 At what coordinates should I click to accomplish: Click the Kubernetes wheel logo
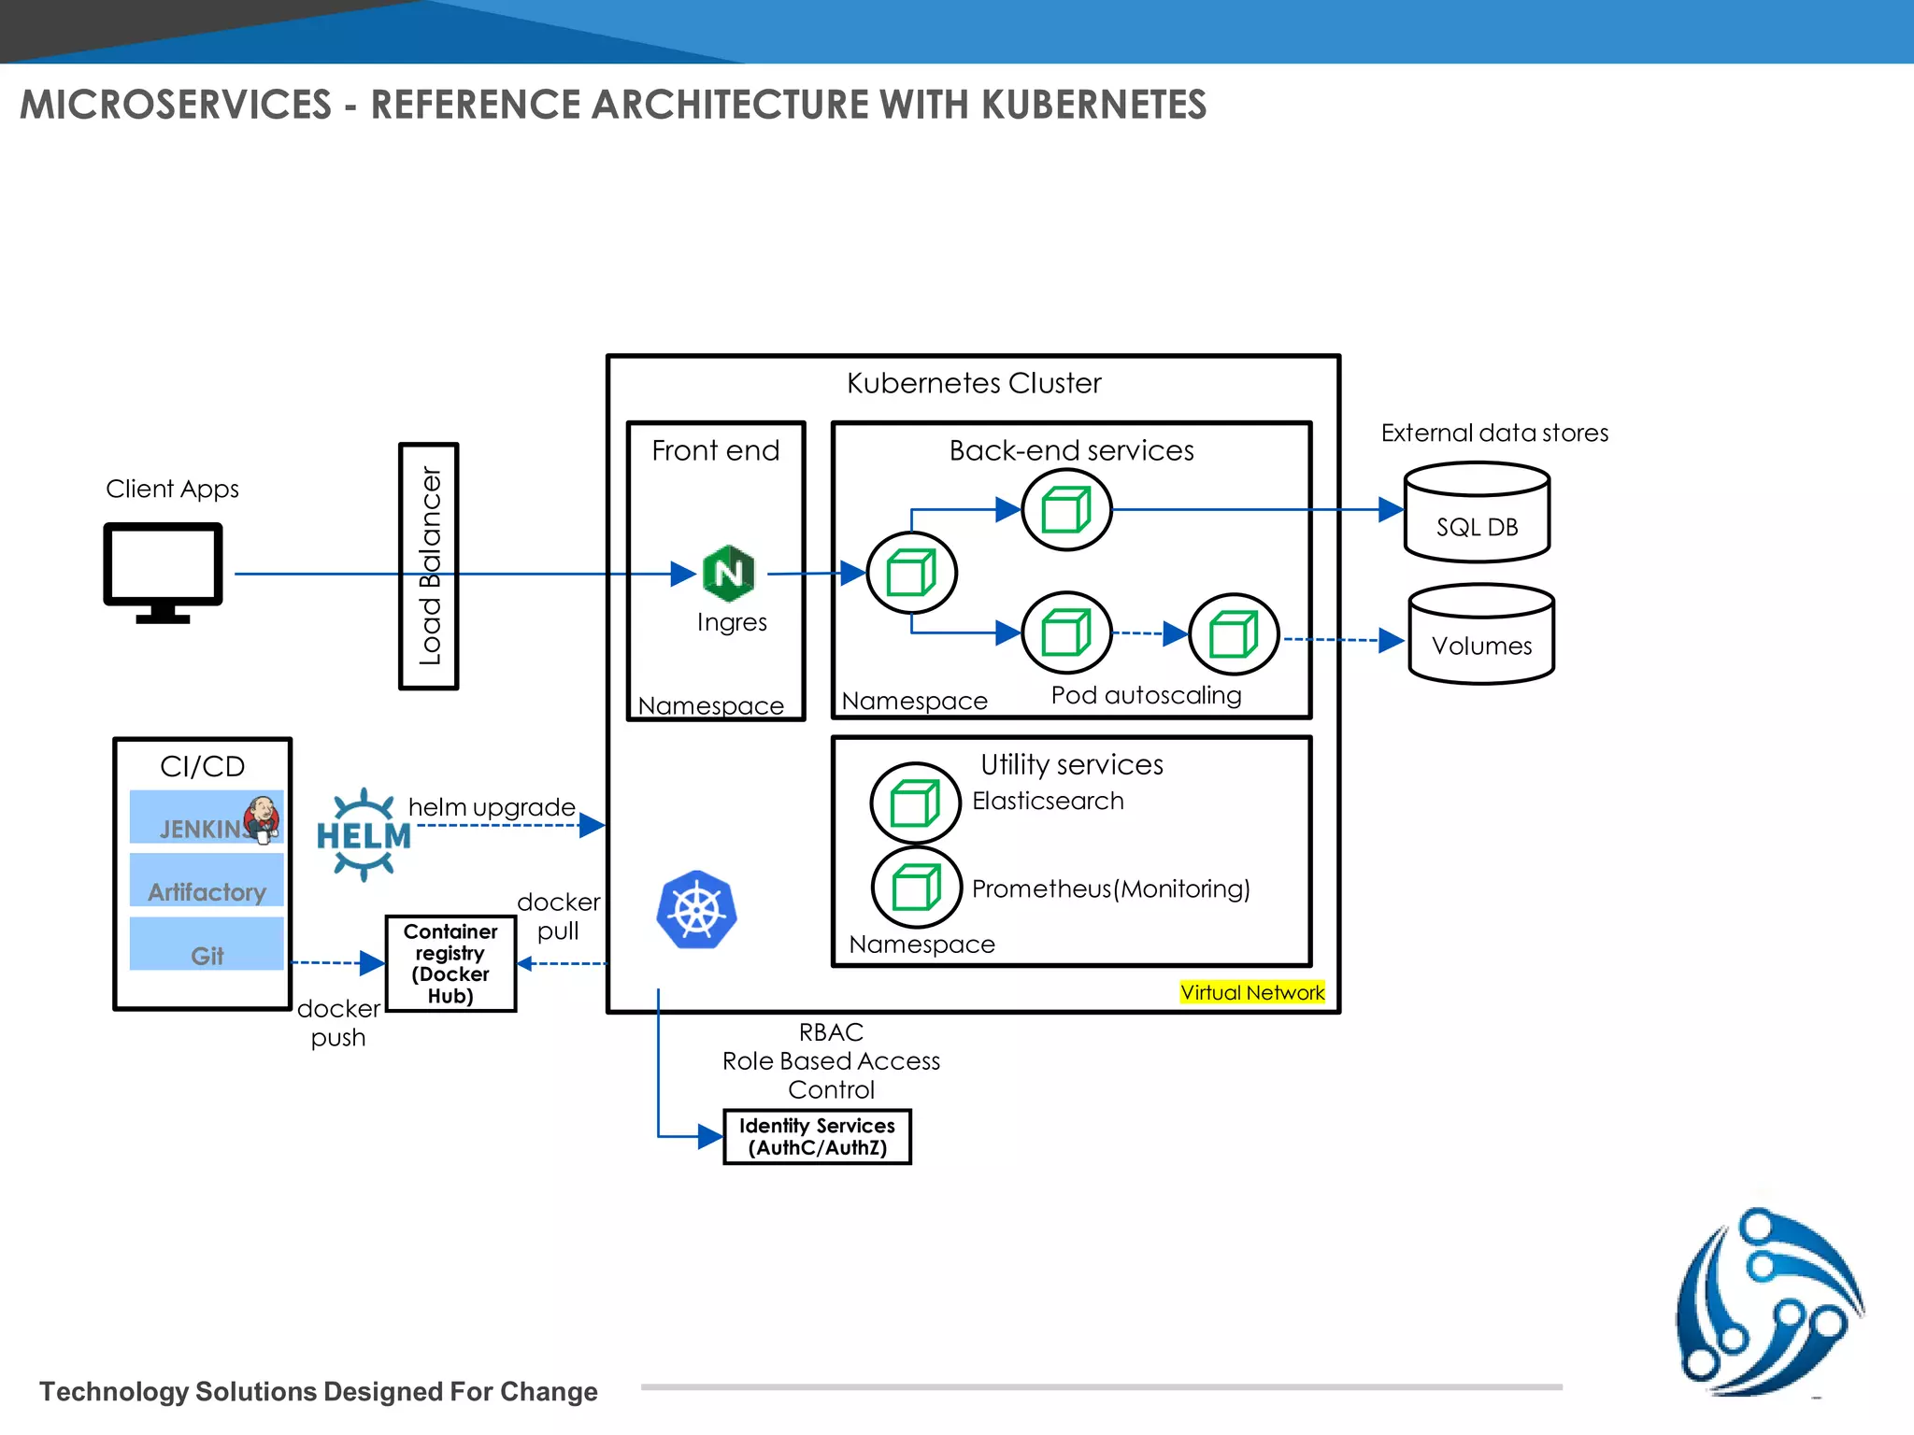(x=696, y=910)
